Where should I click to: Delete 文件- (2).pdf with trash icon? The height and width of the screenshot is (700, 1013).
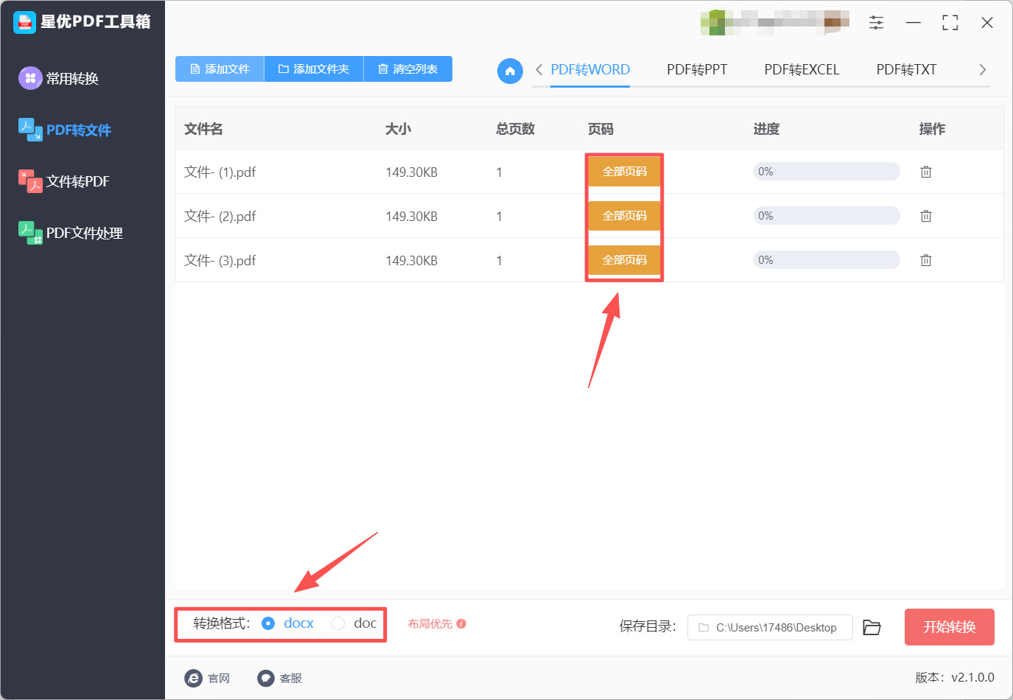pos(926,216)
